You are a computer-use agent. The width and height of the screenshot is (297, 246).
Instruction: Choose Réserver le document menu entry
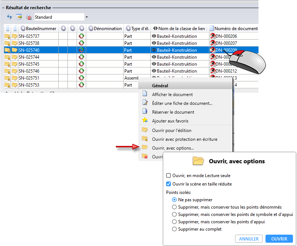(x=185, y=112)
